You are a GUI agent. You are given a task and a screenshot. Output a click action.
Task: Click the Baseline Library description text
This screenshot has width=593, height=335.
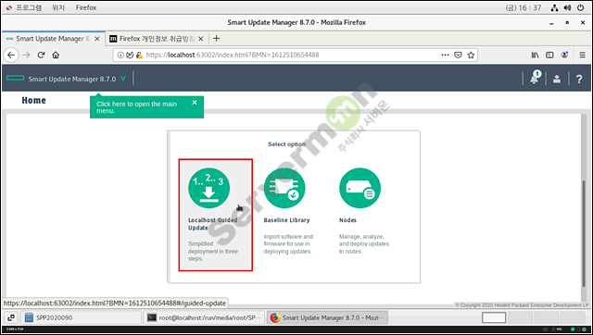(288, 244)
